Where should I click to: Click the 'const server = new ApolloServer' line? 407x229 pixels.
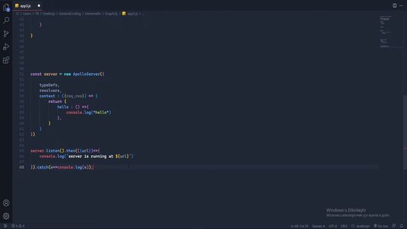(x=67, y=74)
